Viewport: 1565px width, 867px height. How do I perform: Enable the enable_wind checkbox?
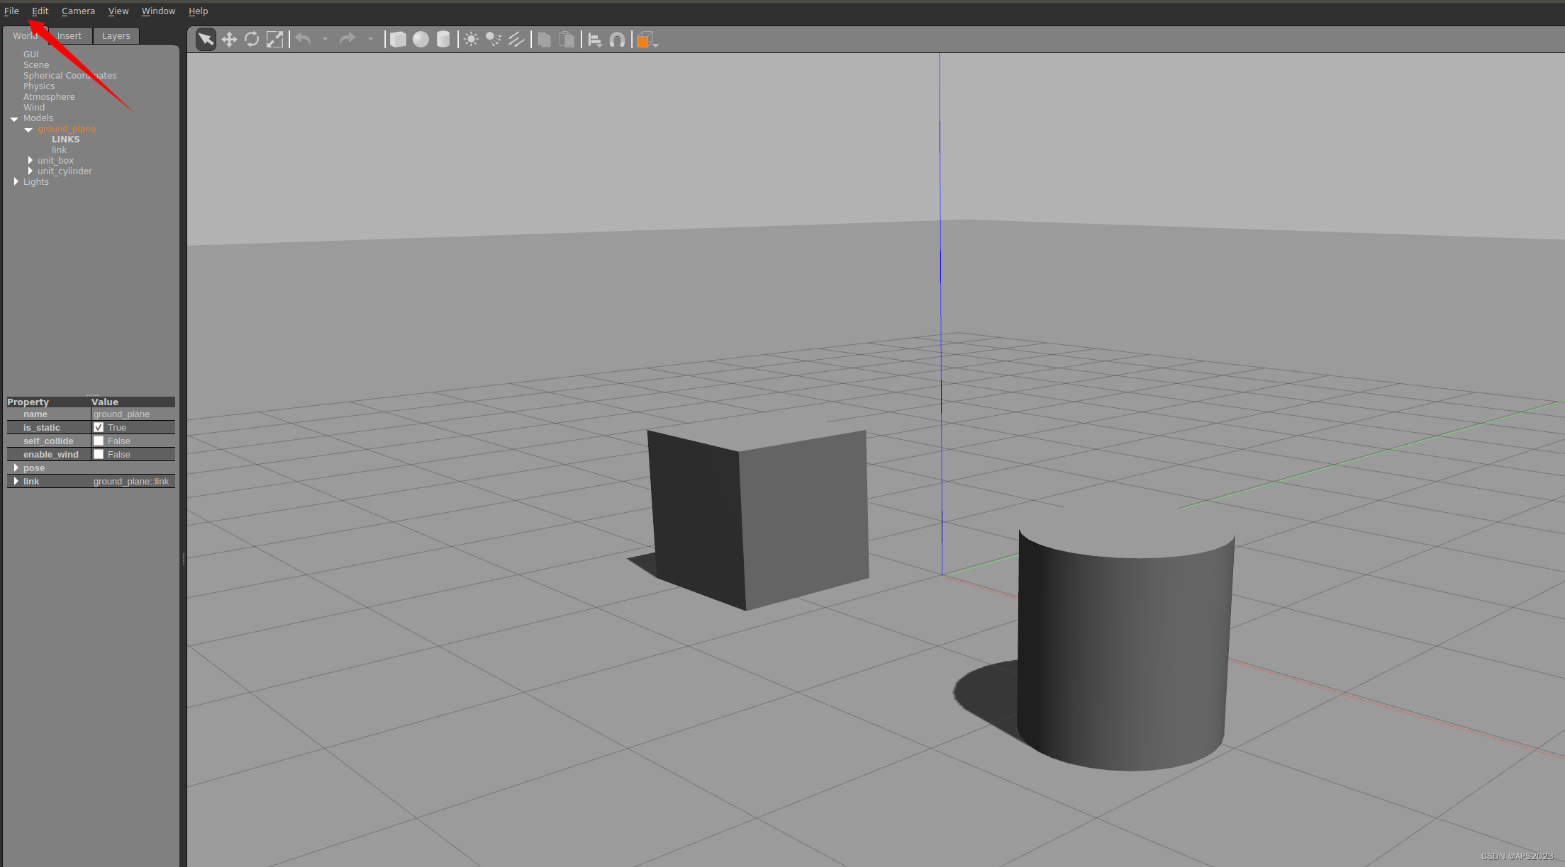[x=99, y=454]
